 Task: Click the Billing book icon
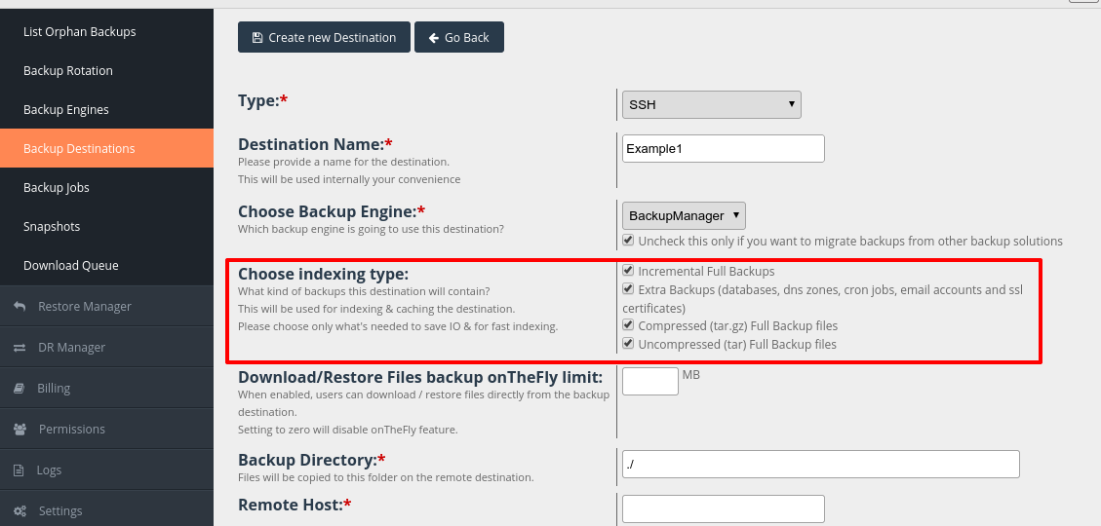[x=20, y=388]
